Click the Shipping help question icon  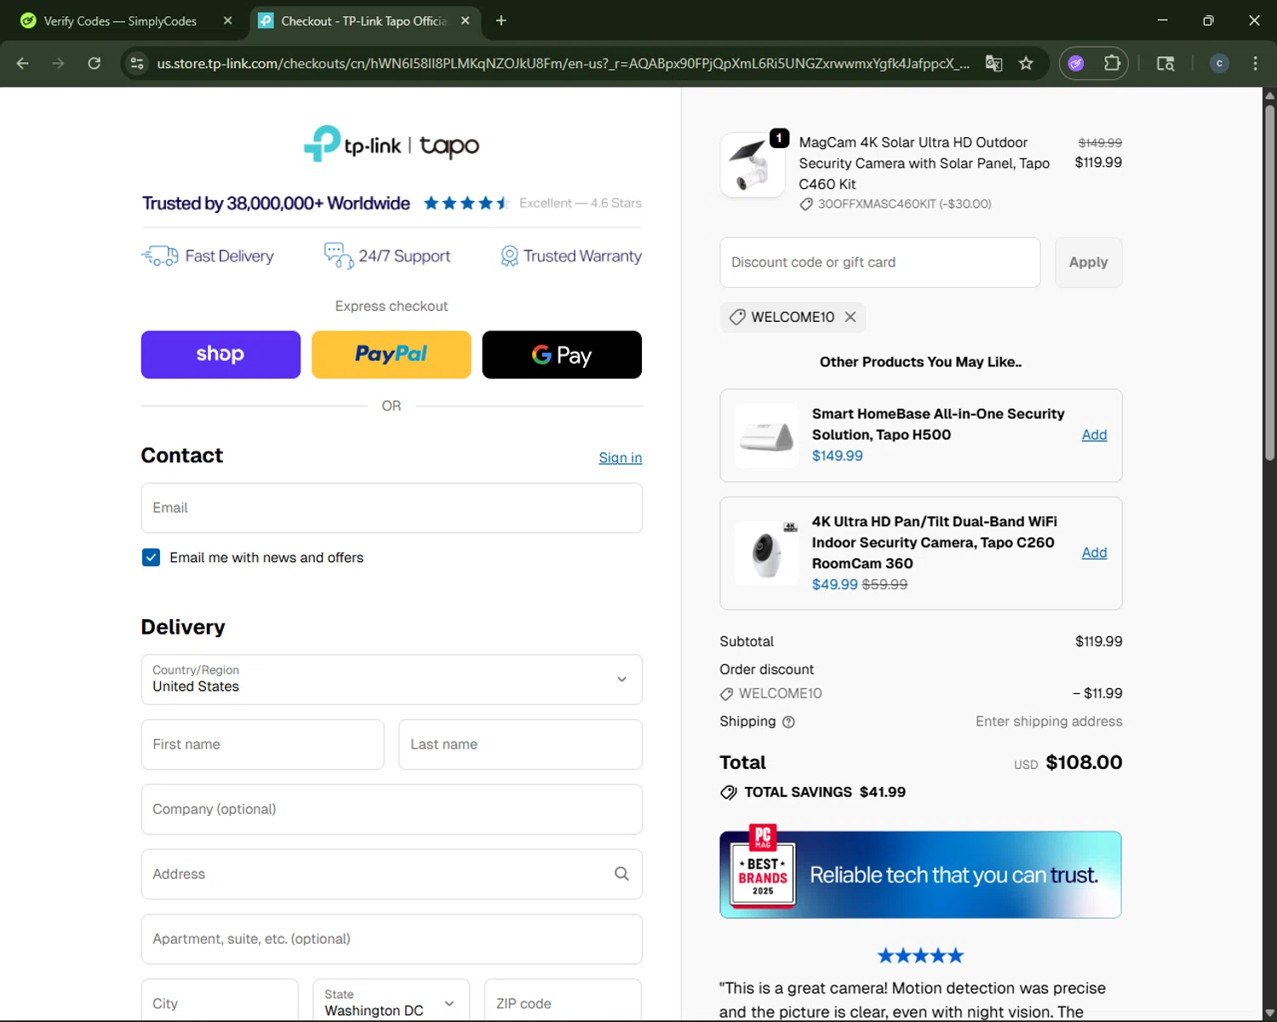point(788,722)
